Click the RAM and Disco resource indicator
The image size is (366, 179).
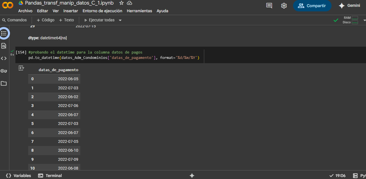[x=350, y=20]
